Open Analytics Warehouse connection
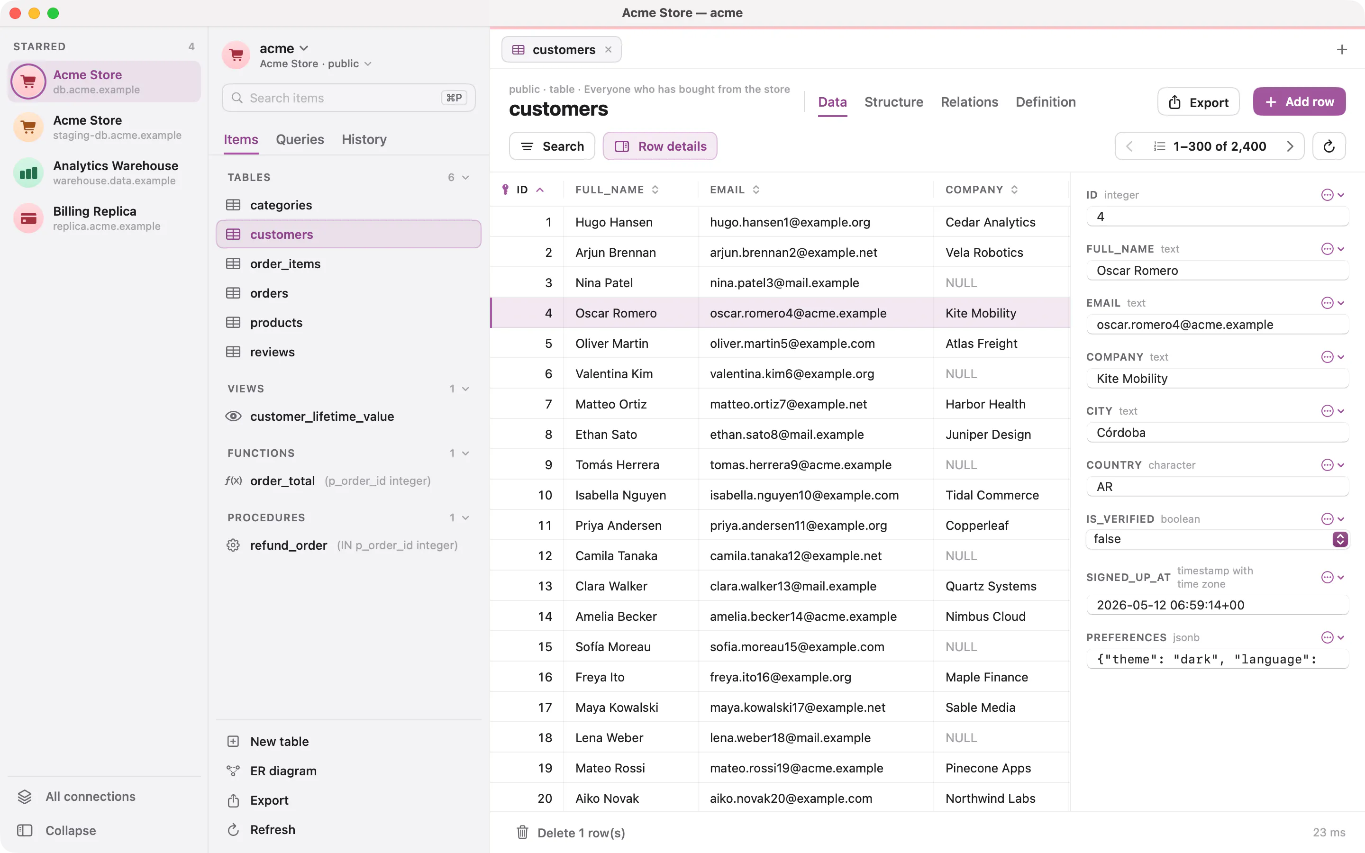1365x853 pixels. point(104,172)
